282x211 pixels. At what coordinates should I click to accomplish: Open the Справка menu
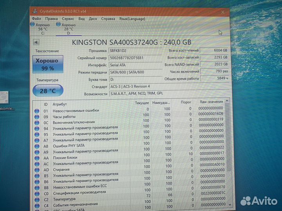click(x=108, y=19)
